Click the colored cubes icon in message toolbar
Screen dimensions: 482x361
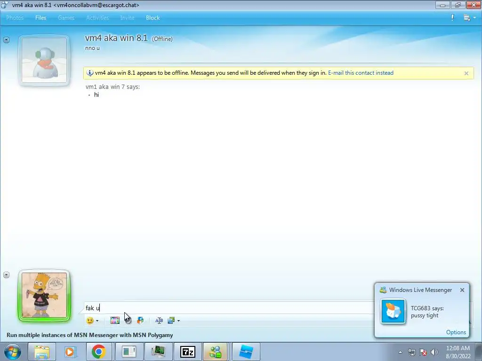pos(140,321)
